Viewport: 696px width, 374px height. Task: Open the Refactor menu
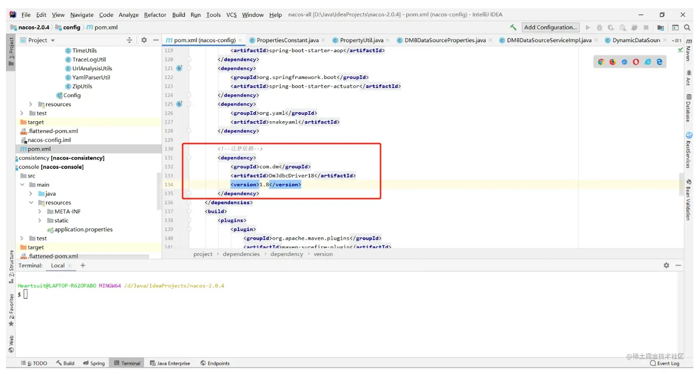point(155,14)
